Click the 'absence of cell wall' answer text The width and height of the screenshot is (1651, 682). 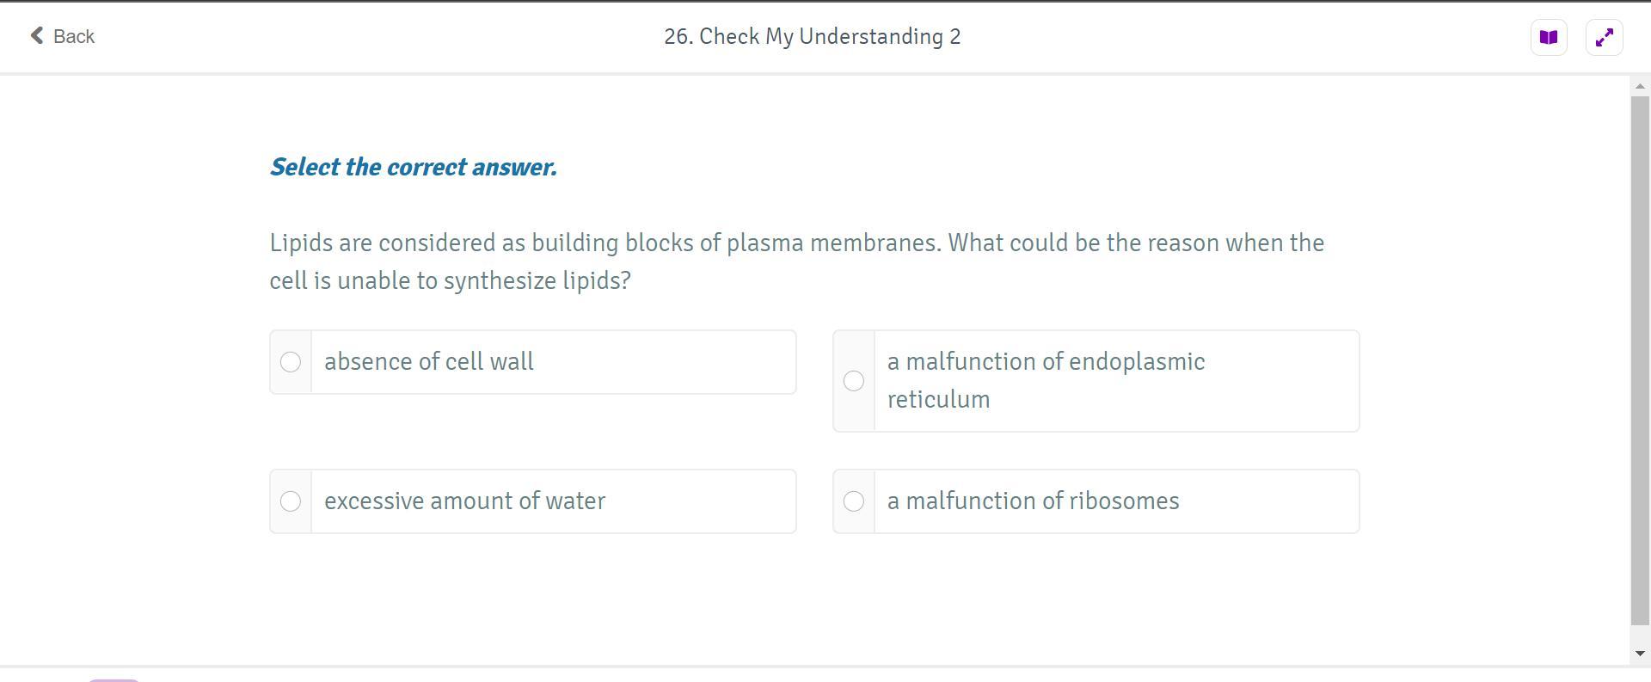[x=429, y=362]
